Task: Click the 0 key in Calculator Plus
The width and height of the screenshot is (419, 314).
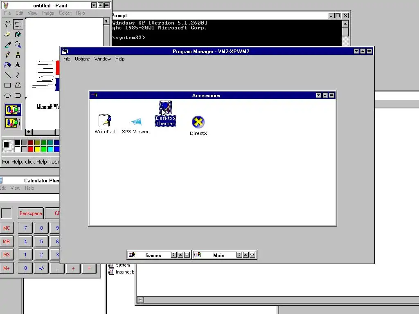Action: 25,268
